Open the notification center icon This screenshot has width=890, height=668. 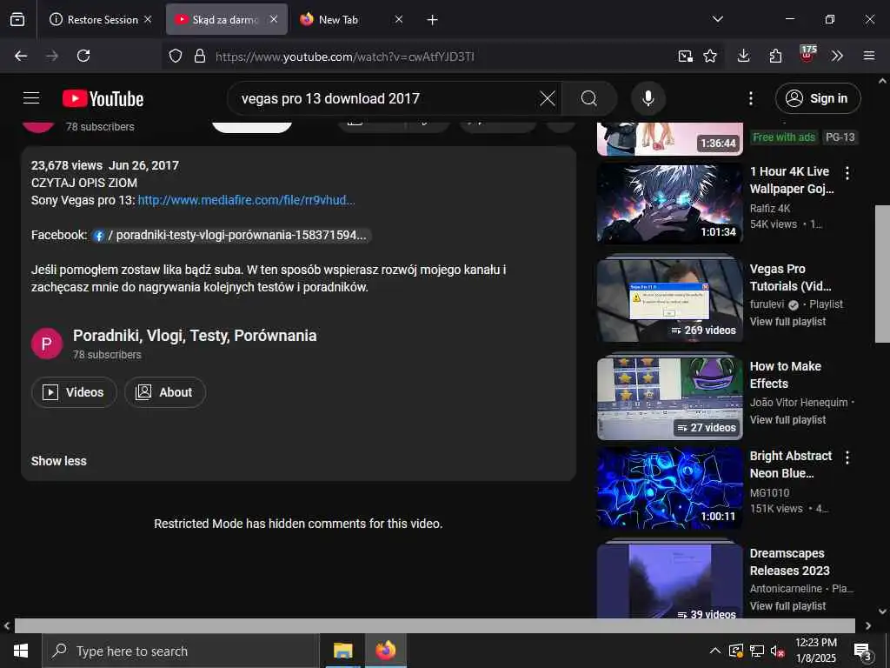863,651
